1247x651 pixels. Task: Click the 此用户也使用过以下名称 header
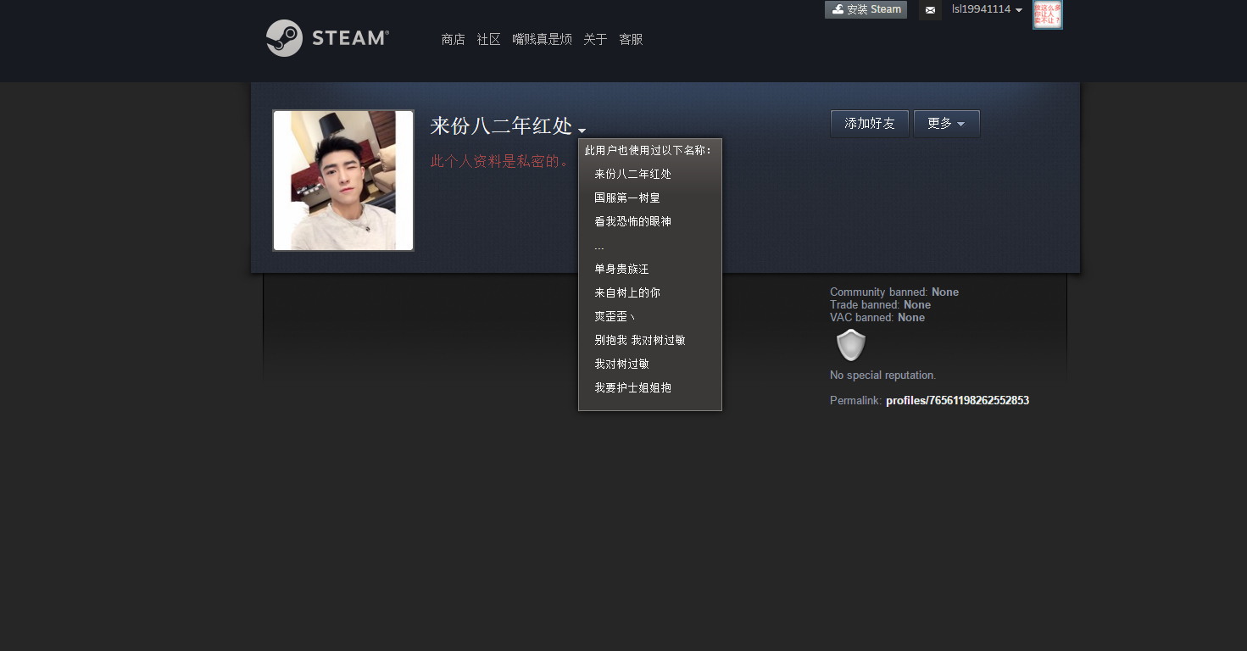(649, 150)
